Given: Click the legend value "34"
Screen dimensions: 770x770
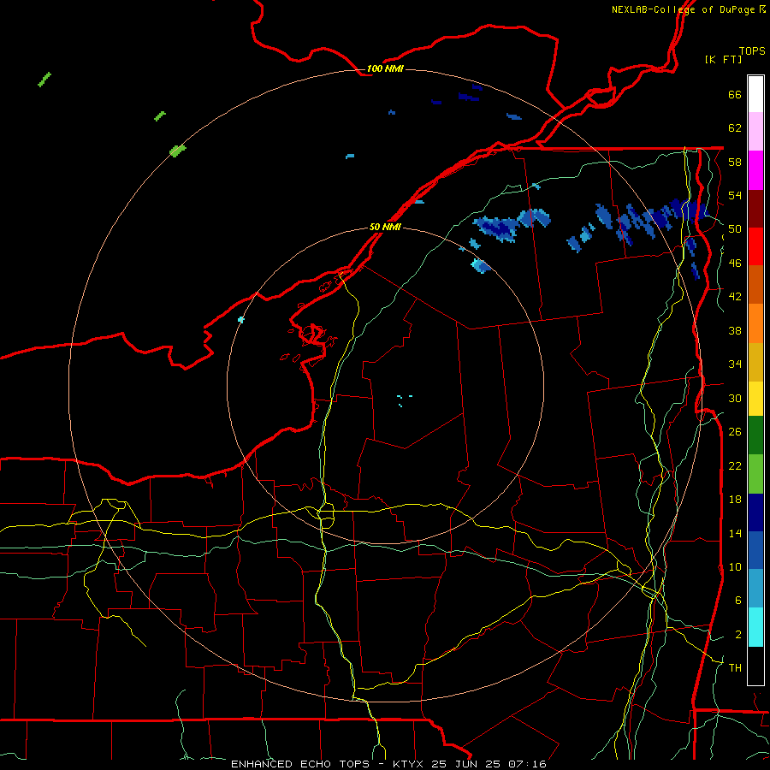Looking at the screenshot, I should coord(735,364).
